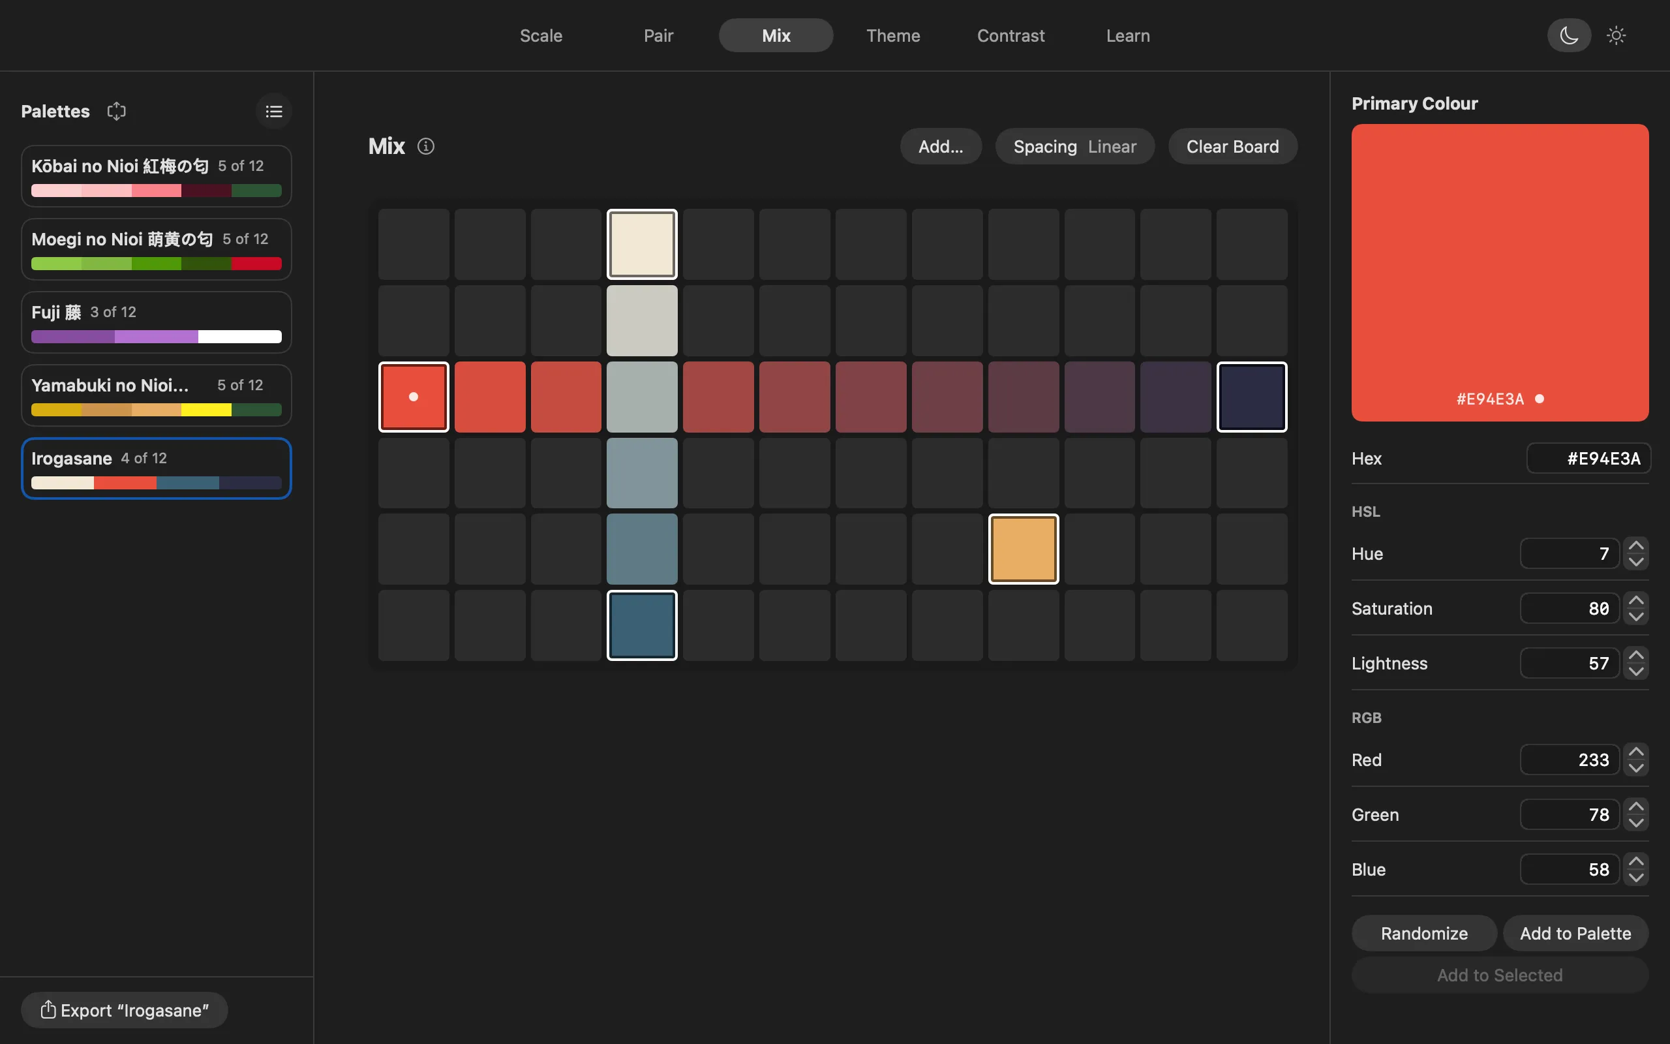Switch to the Pair tab
This screenshot has height=1044, width=1670.
pos(658,35)
